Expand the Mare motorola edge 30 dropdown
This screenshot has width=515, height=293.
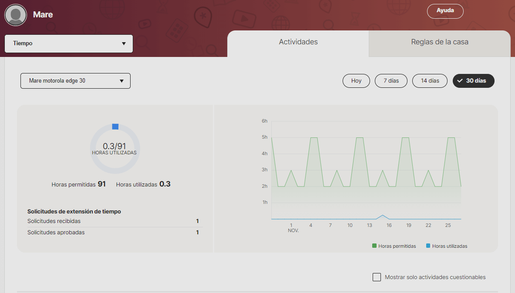coord(75,81)
